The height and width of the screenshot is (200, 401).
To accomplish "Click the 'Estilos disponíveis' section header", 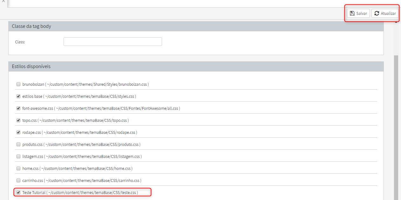I will coord(196,66).
